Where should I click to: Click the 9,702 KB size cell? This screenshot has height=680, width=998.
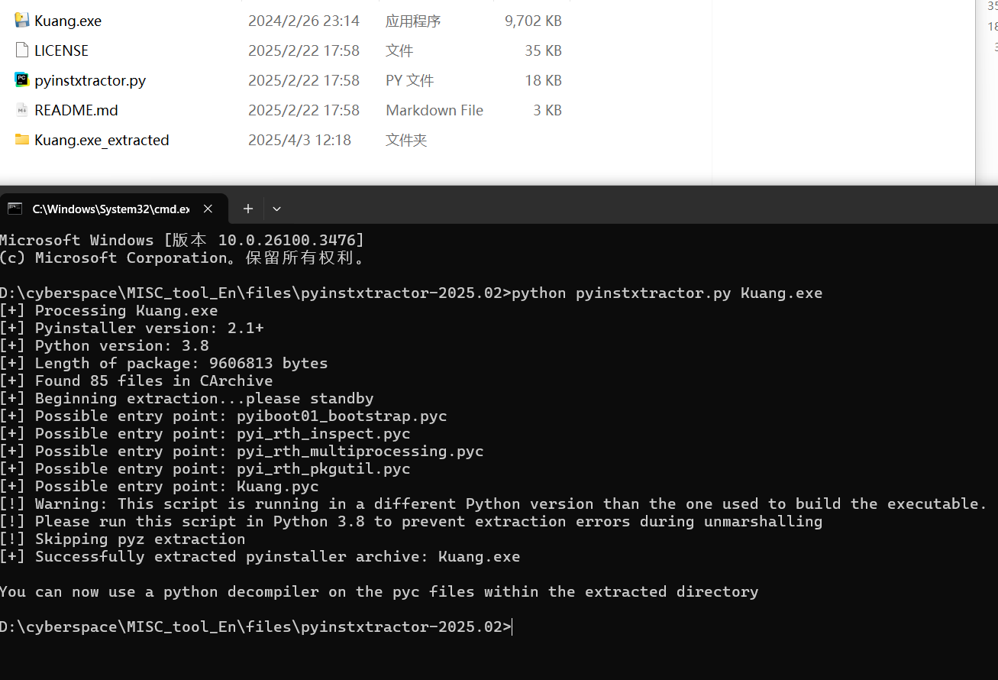click(533, 21)
